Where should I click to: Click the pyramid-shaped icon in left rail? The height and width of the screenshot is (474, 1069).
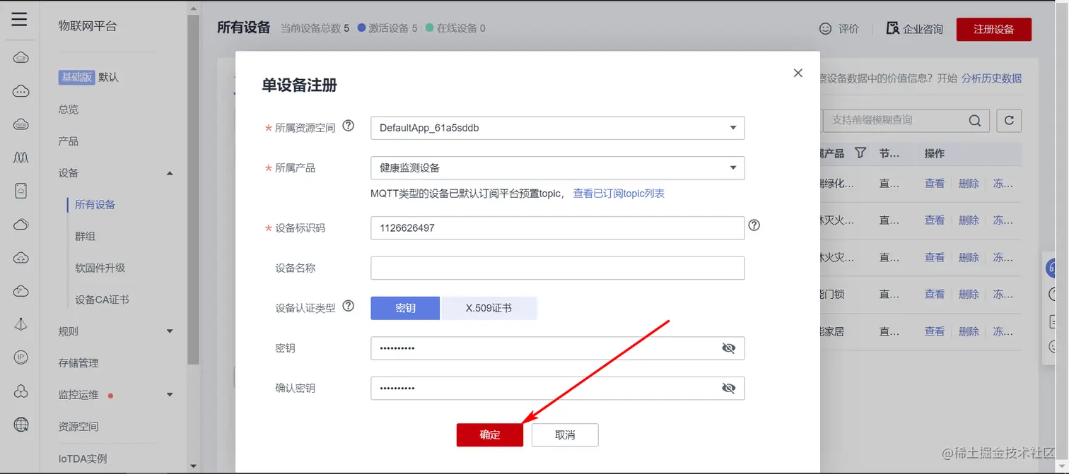tap(21, 324)
